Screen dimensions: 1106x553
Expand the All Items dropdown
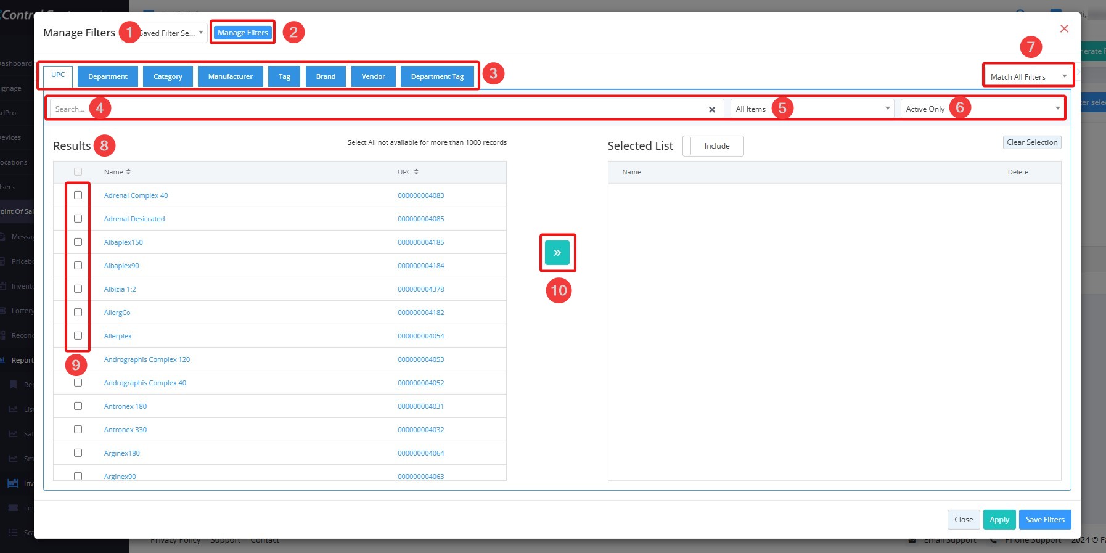pyautogui.click(x=812, y=109)
